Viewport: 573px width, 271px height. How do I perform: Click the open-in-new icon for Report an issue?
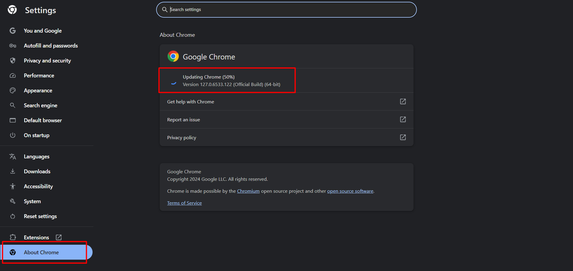click(x=403, y=120)
